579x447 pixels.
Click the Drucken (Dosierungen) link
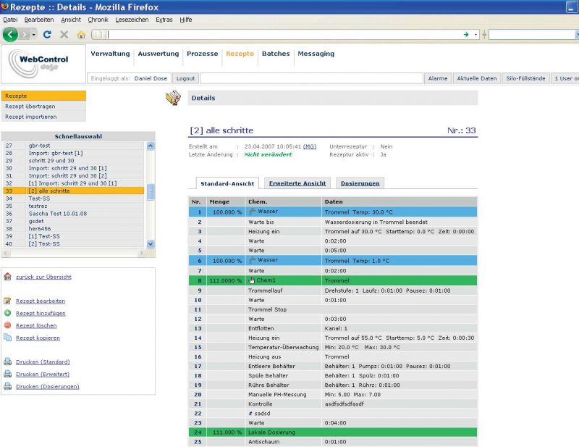[x=47, y=386]
